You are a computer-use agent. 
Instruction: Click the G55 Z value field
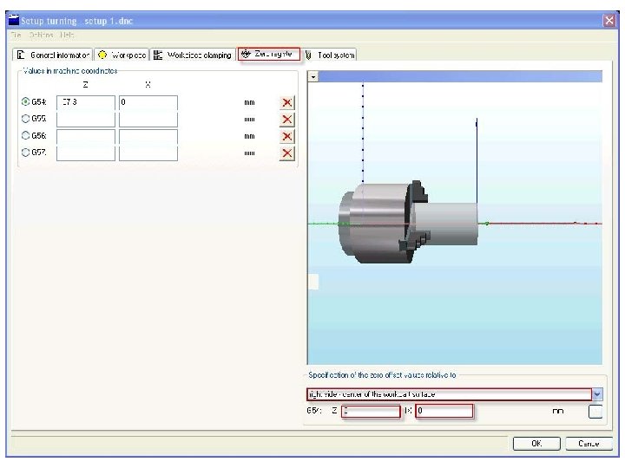[86, 120]
